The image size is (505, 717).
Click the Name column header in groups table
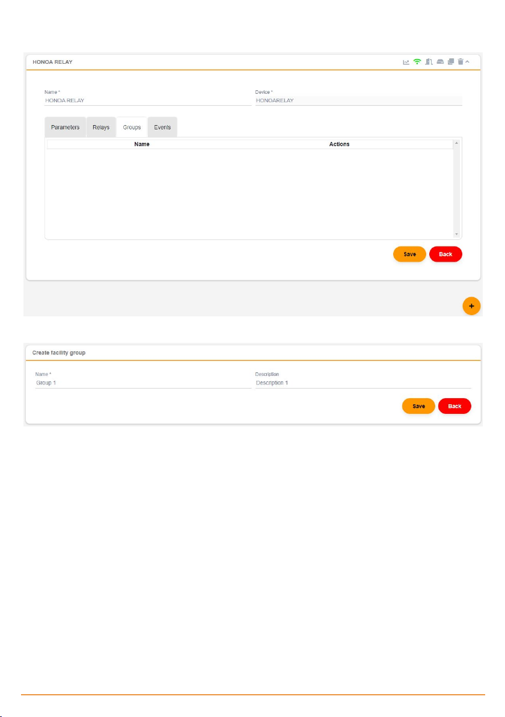pos(142,144)
